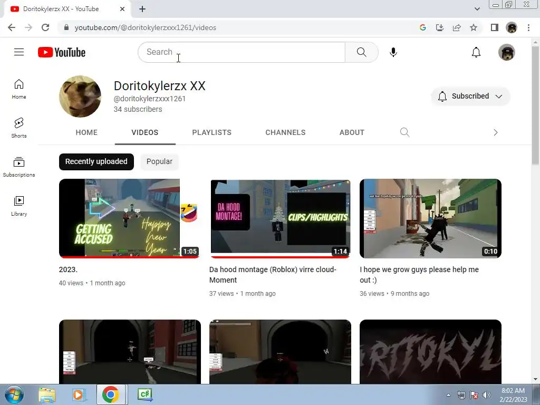
Task: Open the Windows Start menu
Action: 14,395
